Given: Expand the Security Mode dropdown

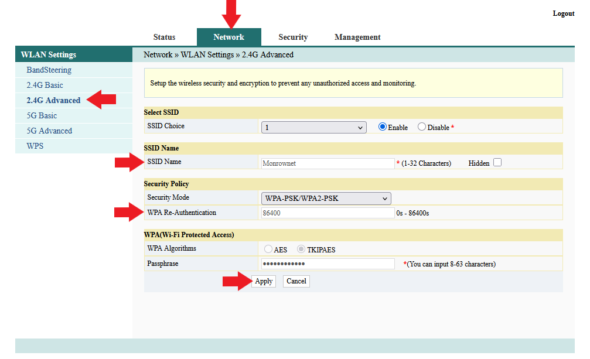Looking at the screenshot, I should point(326,199).
